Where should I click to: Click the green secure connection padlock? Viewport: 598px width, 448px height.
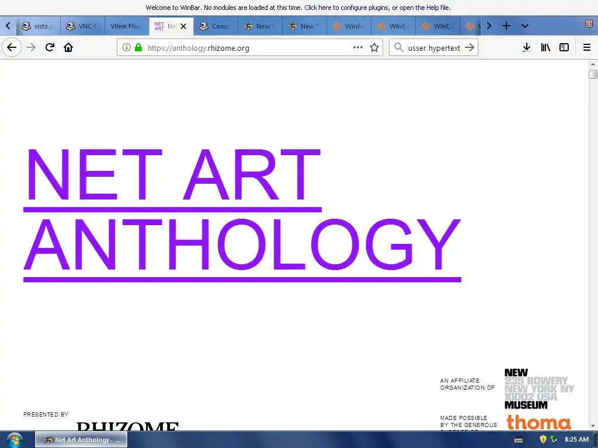tap(138, 47)
